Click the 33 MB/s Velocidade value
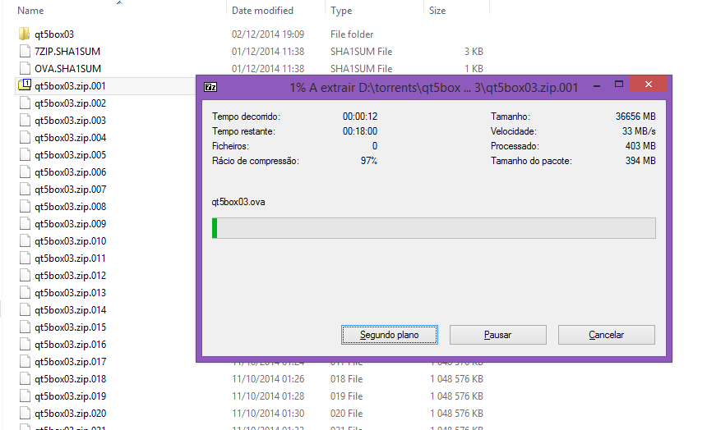This screenshot has height=430, width=707. pyautogui.click(x=639, y=131)
